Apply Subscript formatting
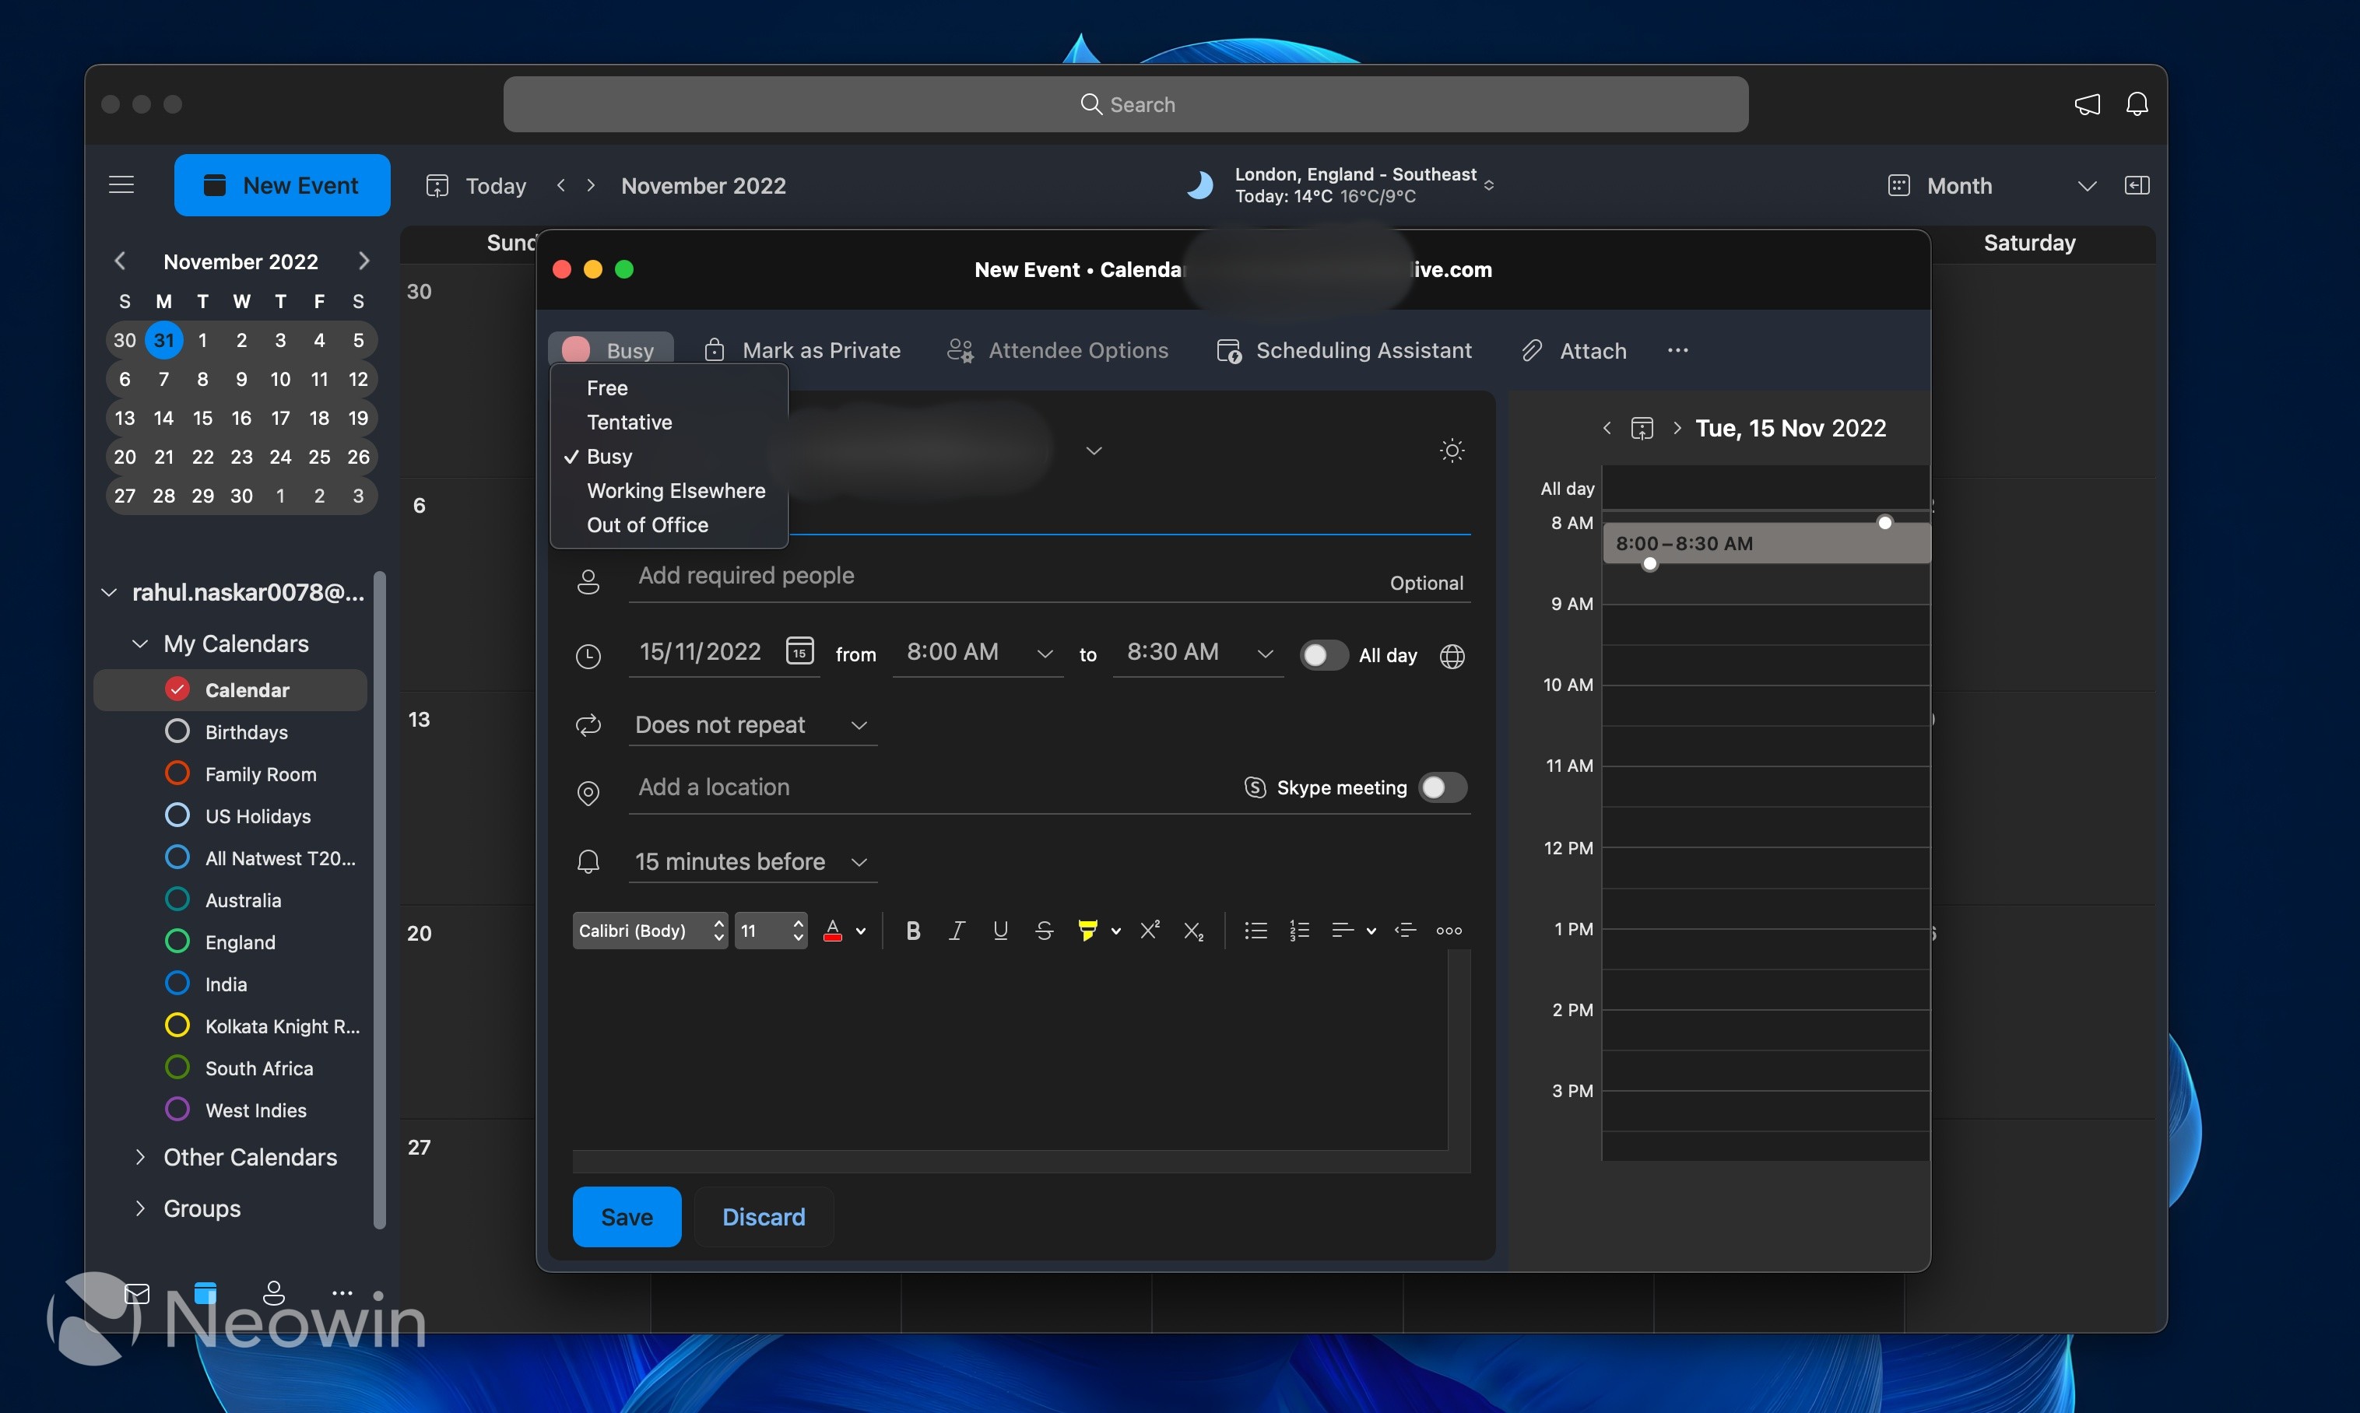 pyautogui.click(x=1193, y=931)
